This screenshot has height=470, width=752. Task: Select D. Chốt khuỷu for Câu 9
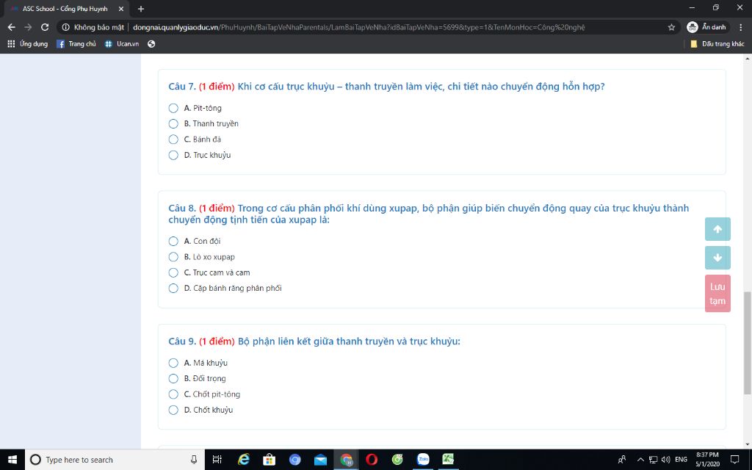click(173, 410)
